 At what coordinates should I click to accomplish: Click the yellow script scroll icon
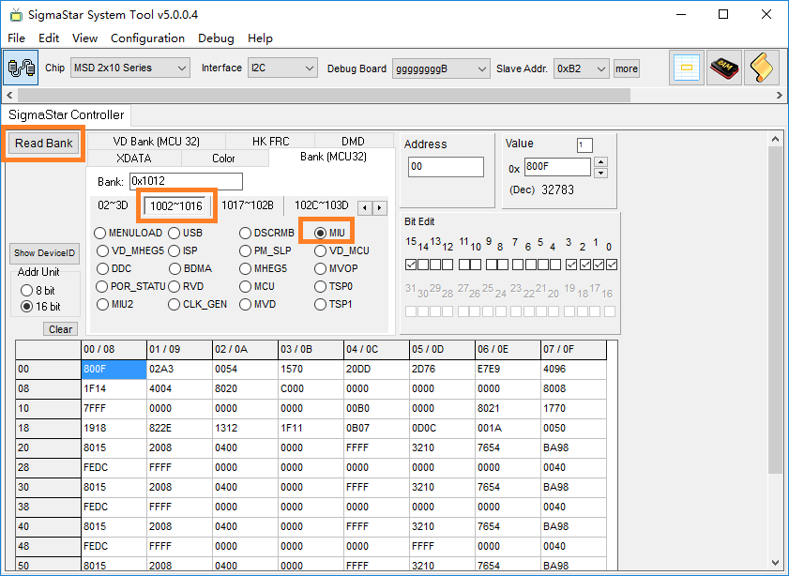tap(762, 68)
